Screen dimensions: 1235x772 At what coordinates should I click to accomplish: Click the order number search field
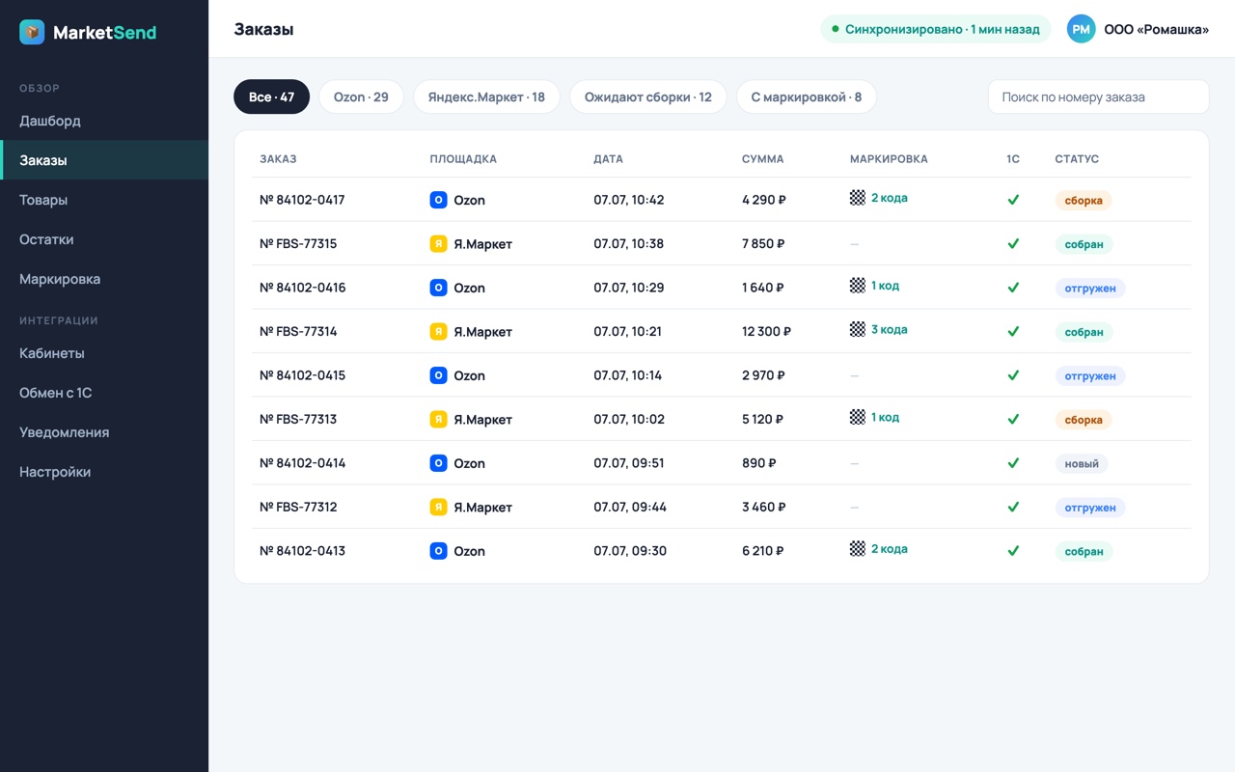point(1098,96)
